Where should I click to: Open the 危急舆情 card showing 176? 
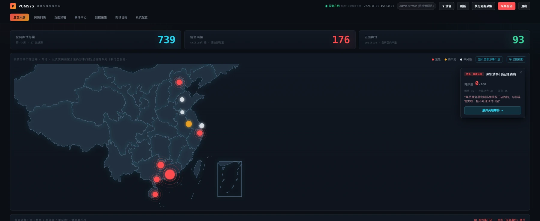click(x=270, y=40)
